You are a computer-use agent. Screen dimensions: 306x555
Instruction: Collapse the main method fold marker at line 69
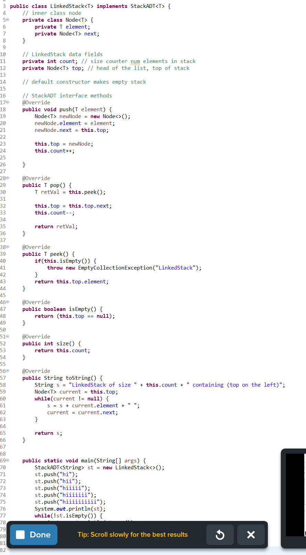tap(8, 461)
